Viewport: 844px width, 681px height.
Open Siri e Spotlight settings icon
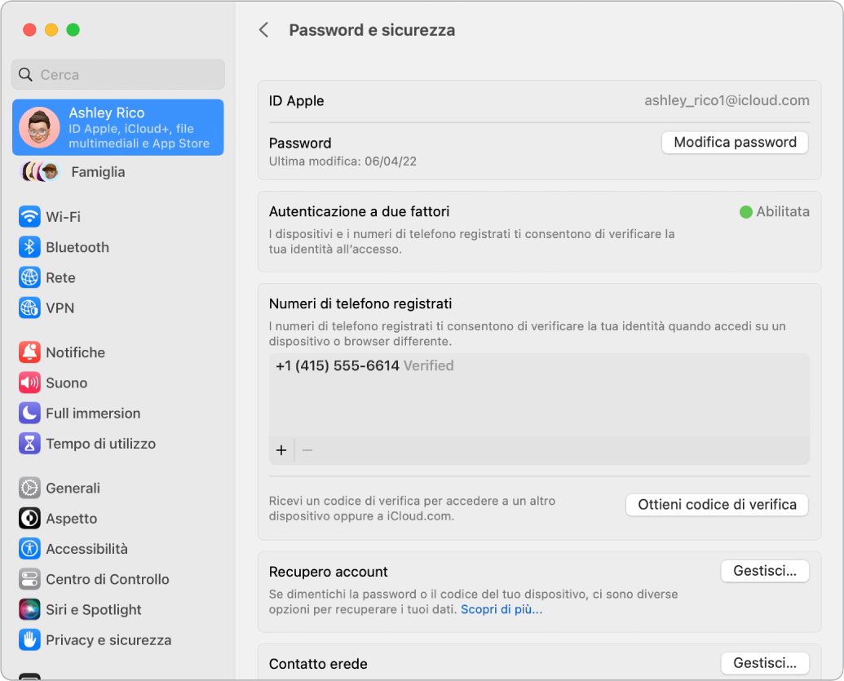pos(30,609)
